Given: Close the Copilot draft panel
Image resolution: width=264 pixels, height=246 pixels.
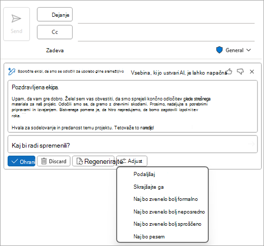Looking at the screenshot, I should point(252,72).
